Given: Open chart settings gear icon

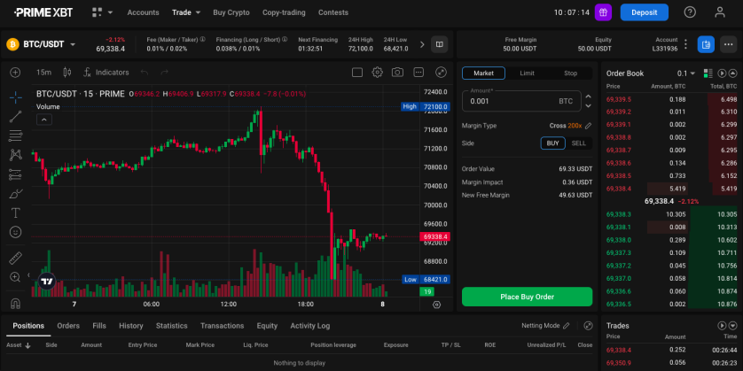Looking at the screenshot, I should coord(377,73).
